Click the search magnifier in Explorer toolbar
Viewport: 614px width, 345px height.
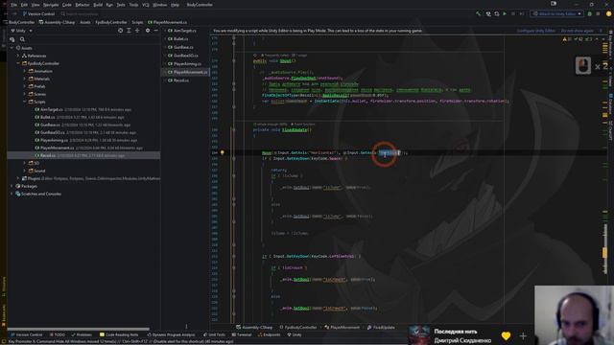22,39
